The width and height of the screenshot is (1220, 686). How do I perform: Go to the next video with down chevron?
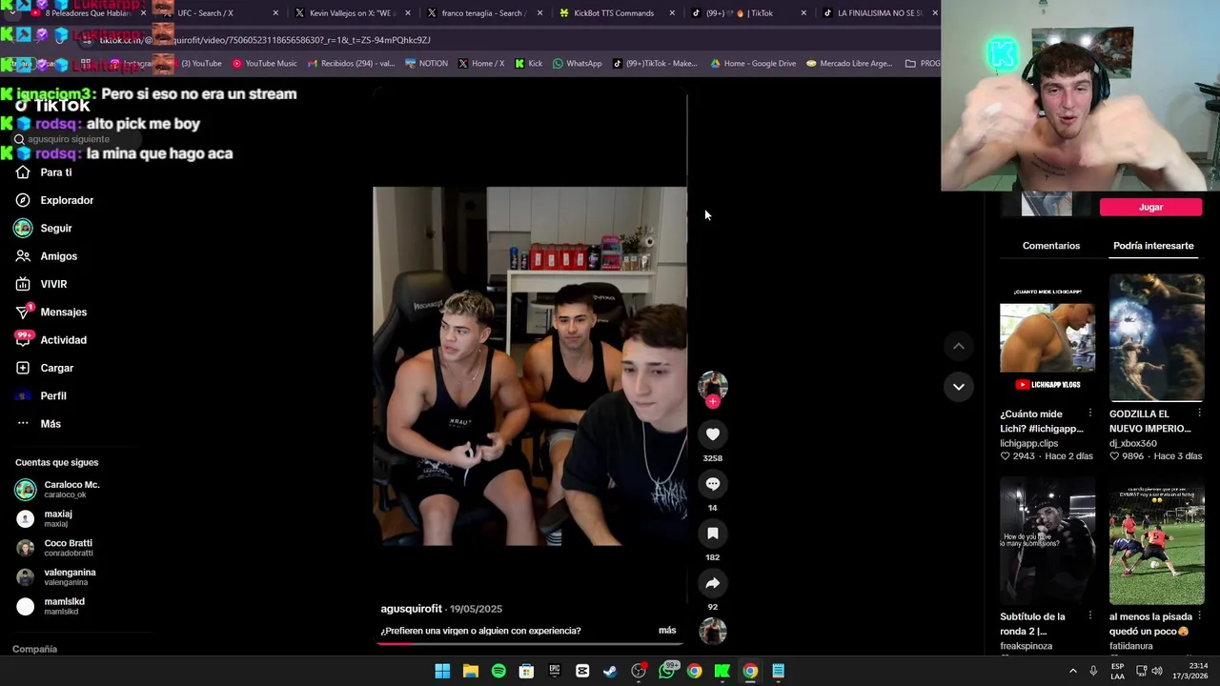[959, 386]
